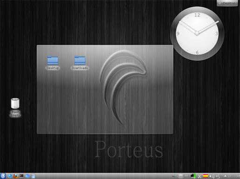Image resolution: width=240 pixels, height=179 pixels.
Task: Click the blue folder icon beside the terminal launcher
Action: coord(27,176)
